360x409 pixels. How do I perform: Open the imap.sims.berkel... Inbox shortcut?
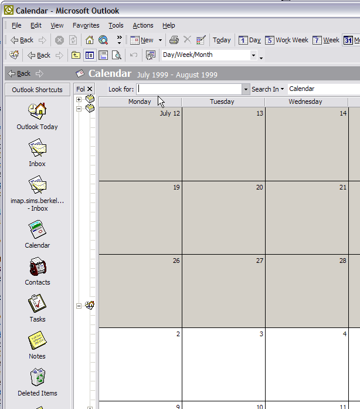pyautogui.click(x=38, y=194)
